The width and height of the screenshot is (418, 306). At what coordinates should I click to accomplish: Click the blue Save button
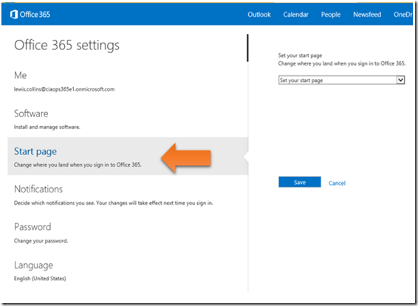300,182
